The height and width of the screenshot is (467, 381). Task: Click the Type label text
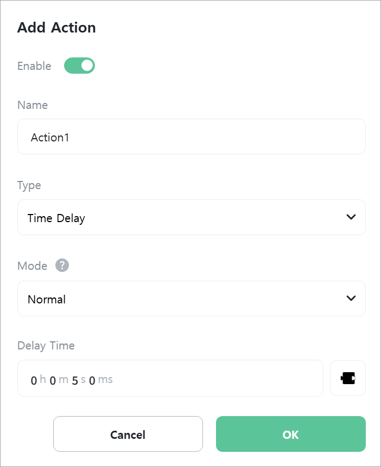tap(29, 185)
